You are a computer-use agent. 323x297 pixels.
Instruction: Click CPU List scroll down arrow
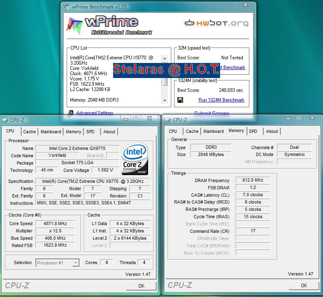(165, 100)
